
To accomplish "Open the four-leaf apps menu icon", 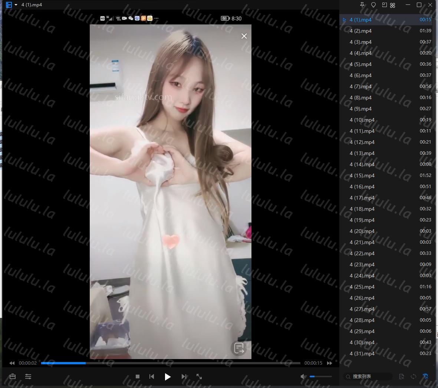I will tap(393, 5).
